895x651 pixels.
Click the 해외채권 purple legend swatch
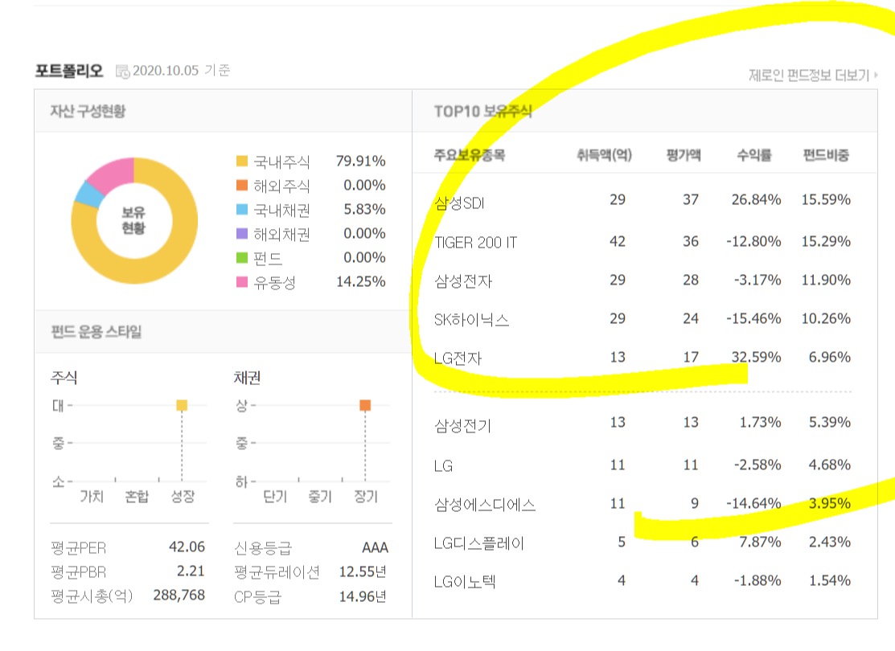point(242,233)
